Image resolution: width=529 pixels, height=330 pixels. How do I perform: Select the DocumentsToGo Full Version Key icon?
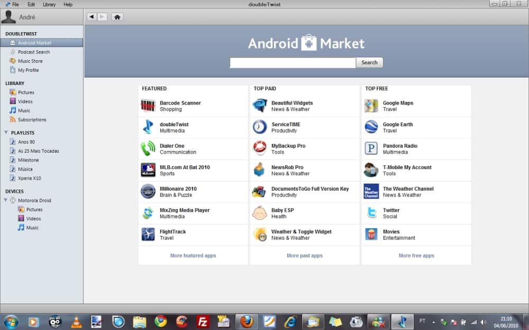pyautogui.click(x=259, y=192)
